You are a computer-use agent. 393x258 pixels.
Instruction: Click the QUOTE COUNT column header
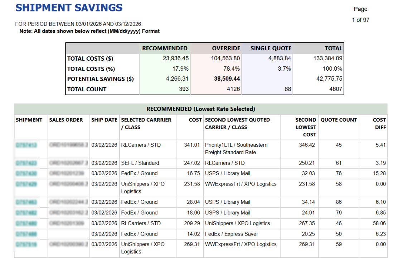click(338, 120)
